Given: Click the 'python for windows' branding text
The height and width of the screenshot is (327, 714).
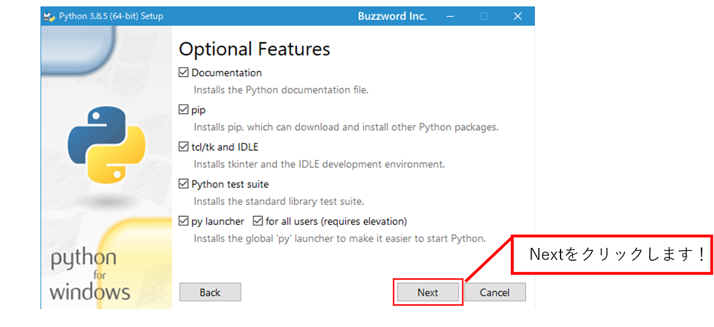Looking at the screenshot, I should click(90, 275).
